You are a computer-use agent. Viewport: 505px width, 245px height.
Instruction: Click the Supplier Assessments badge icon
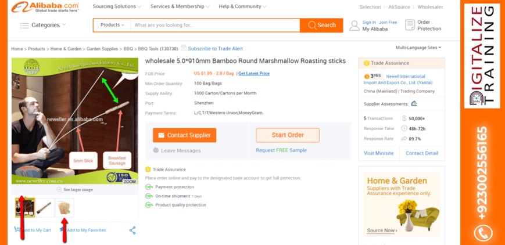click(x=414, y=103)
